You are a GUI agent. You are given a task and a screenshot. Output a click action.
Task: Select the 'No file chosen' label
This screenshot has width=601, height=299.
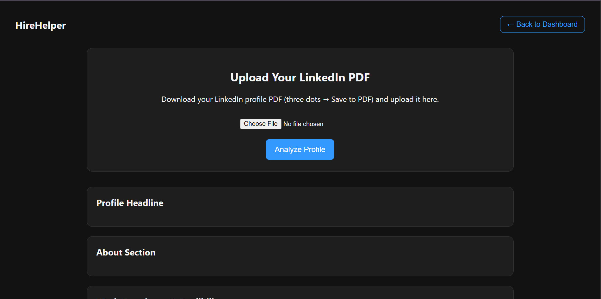coord(303,124)
